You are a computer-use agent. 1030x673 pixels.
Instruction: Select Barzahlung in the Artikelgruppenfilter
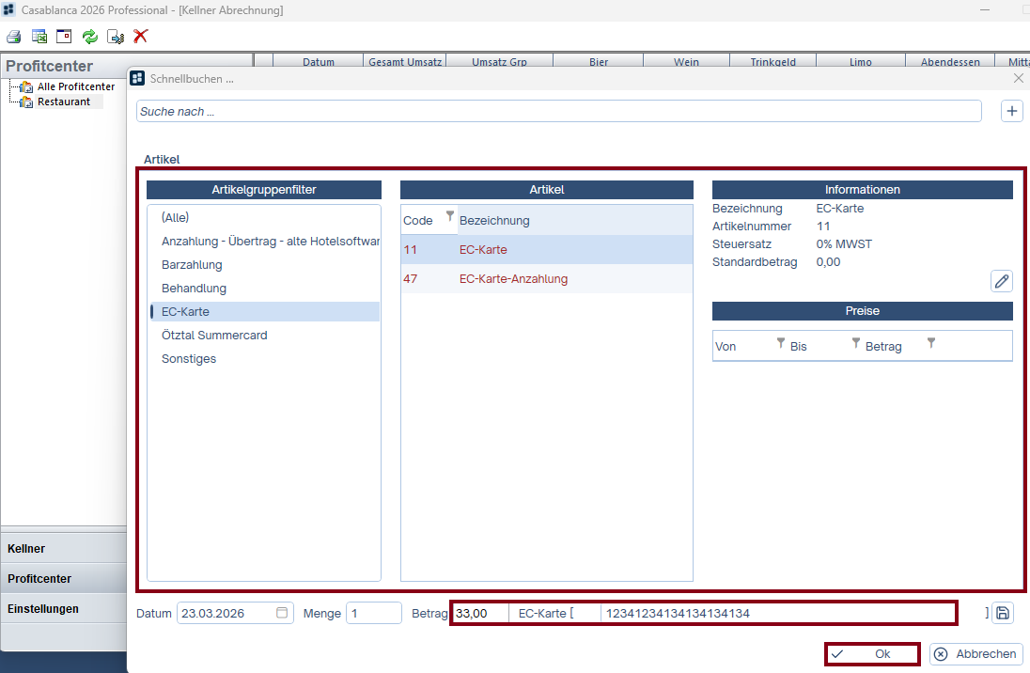[192, 265]
